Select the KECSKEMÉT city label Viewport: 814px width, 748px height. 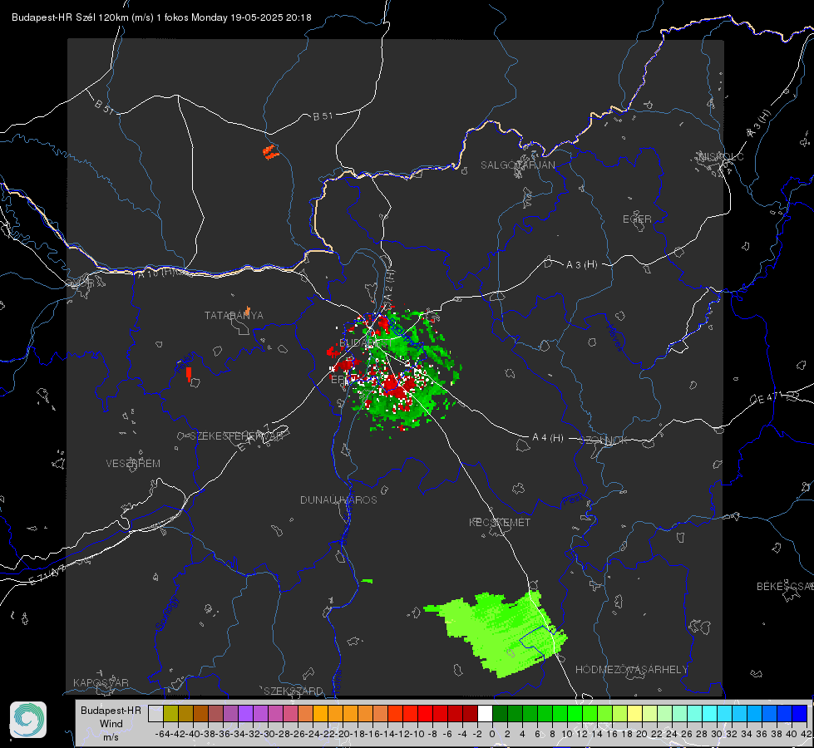pos(500,522)
